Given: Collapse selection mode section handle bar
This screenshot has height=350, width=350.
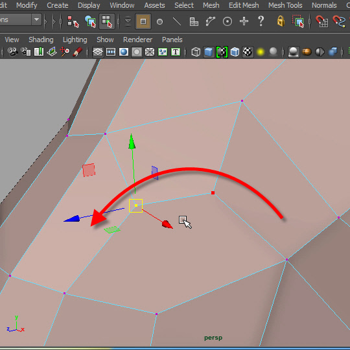Looking at the screenshot, I should pyautogui.click(x=61, y=21).
